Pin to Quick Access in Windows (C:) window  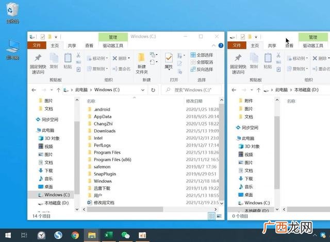38,64
